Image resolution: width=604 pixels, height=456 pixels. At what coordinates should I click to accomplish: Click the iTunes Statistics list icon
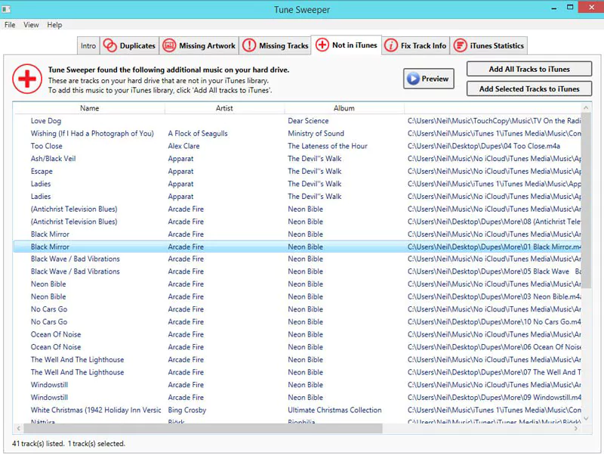coord(460,45)
